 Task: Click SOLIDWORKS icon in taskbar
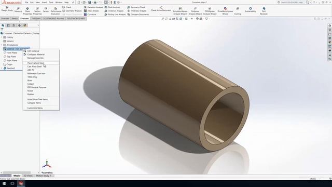pos(21,183)
